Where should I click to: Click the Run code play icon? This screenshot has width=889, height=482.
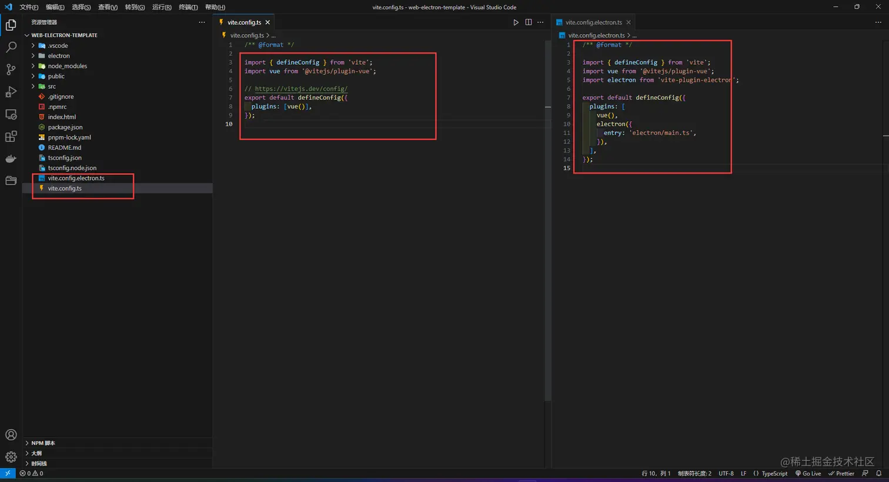tap(516, 22)
